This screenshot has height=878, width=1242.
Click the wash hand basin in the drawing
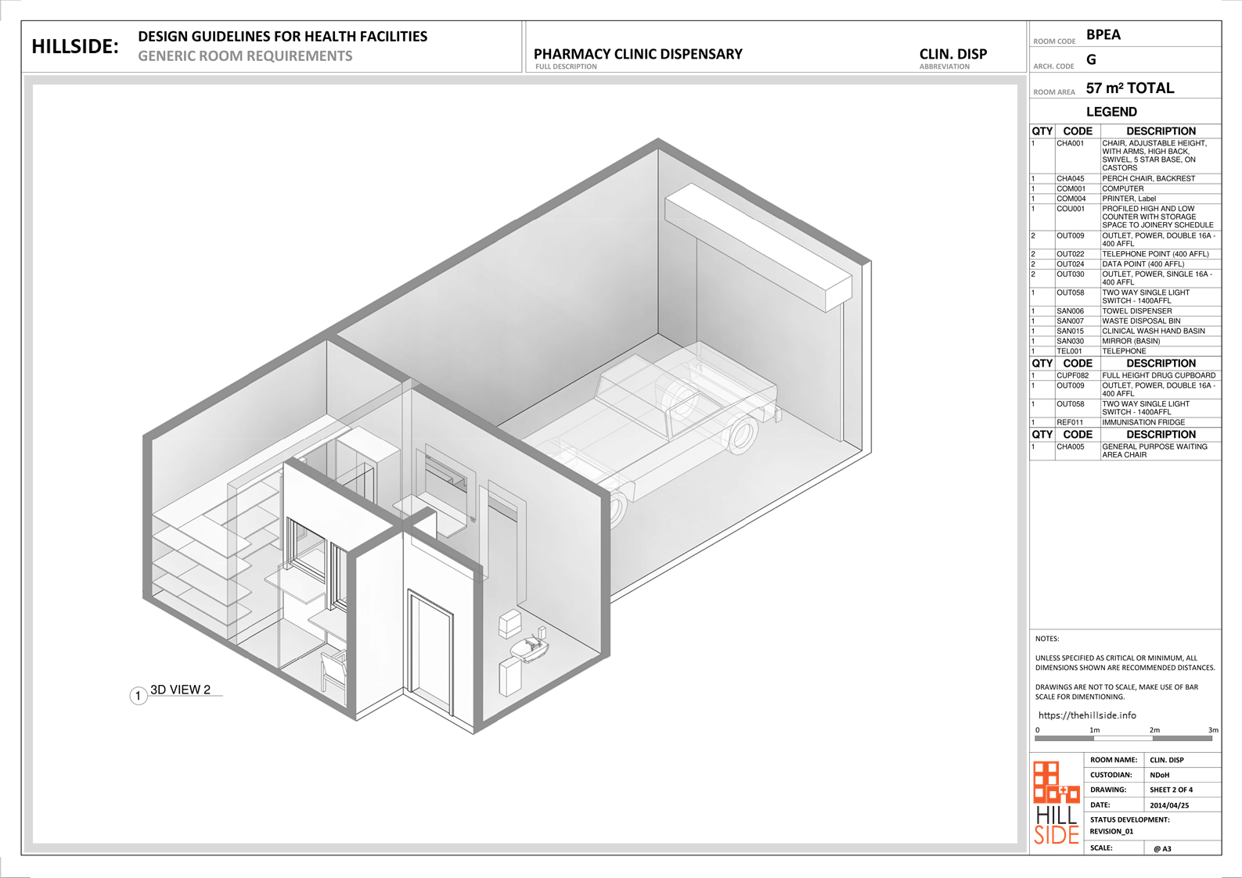click(531, 647)
